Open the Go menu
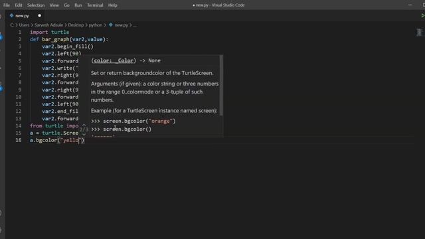The image size is (425, 239). click(x=66, y=5)
